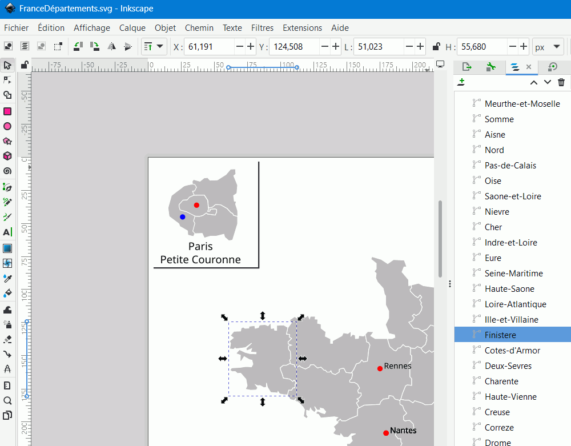Toggle guide lock at ruler corner
571x446 pixels.
[x=25, y=66]
